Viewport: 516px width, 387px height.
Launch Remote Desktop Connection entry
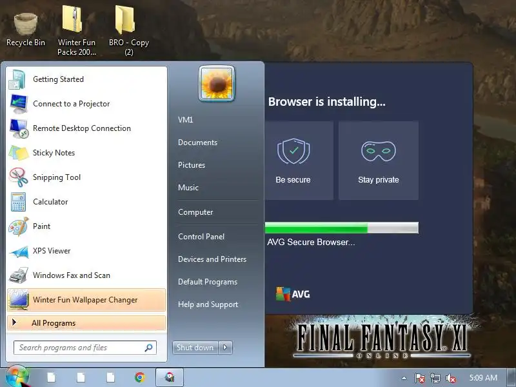86,128
